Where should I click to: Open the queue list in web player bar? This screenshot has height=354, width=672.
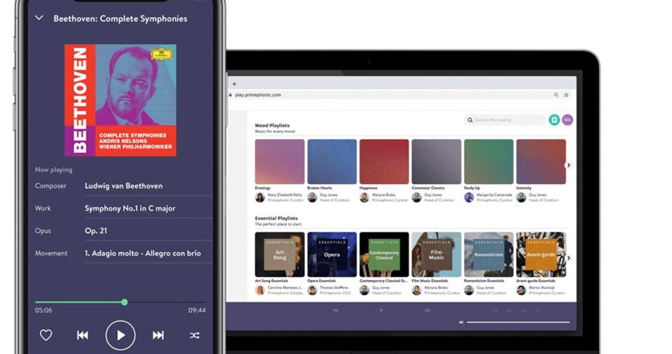pos(495,310)
